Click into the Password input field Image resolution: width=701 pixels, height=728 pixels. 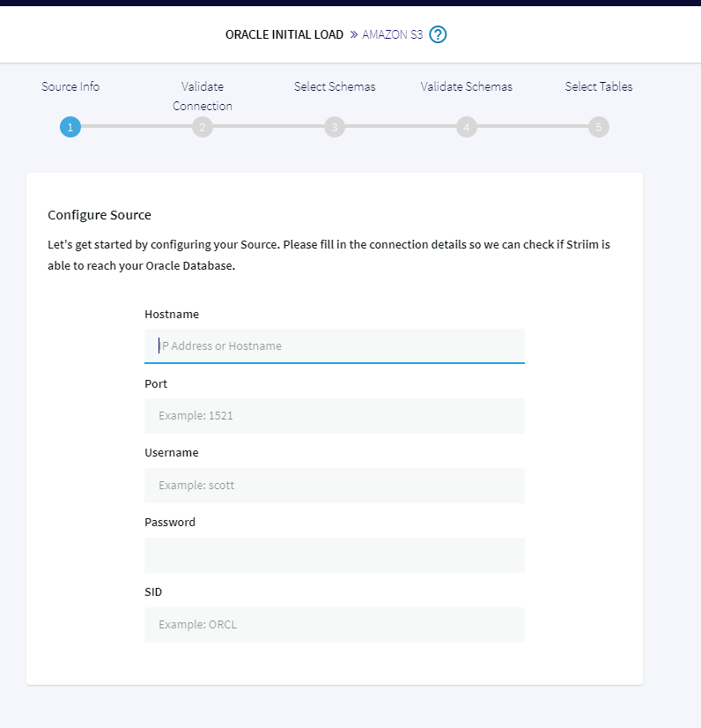(335, 555)
